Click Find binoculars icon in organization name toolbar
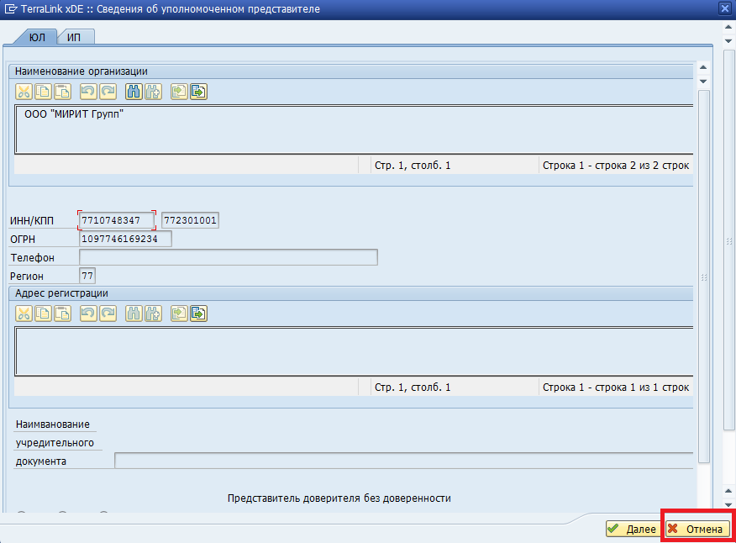Screen dimensions: 736x543 coord(134,92)
